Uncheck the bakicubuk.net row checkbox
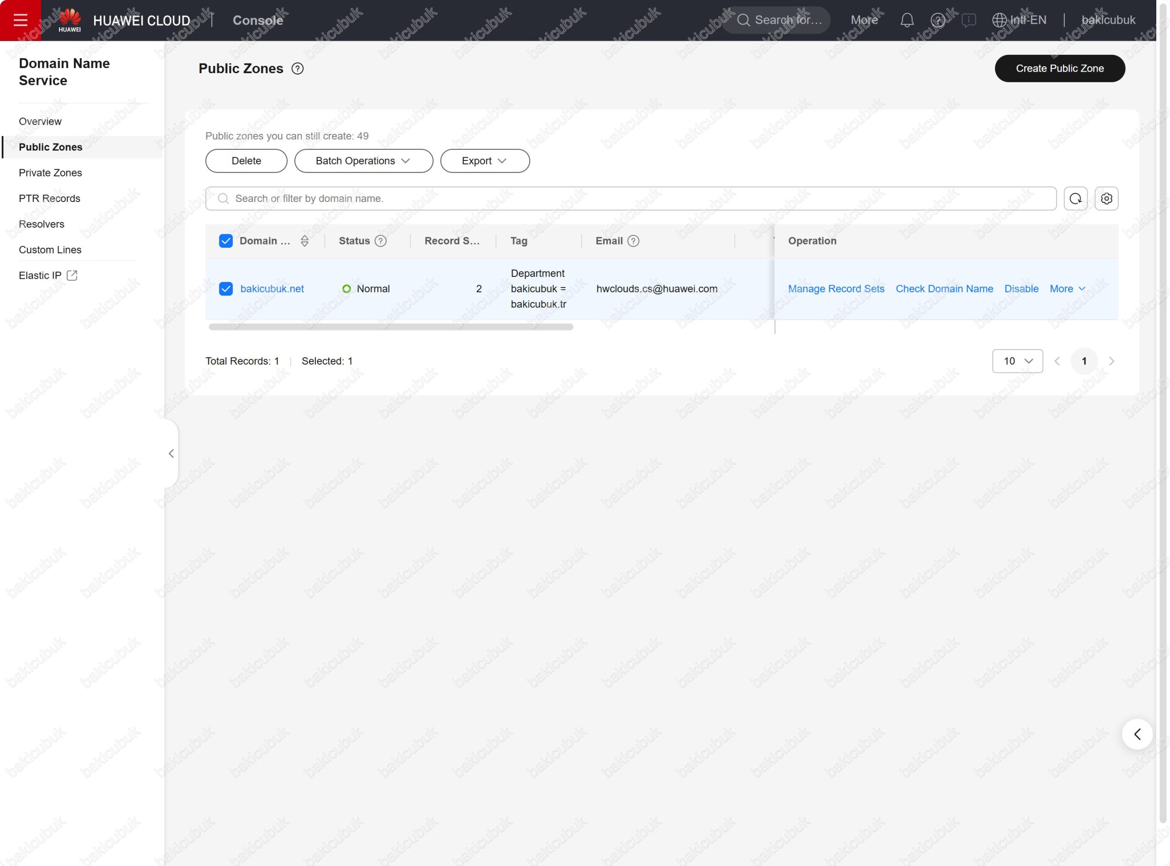1170x866 pixels. point(225,289)
